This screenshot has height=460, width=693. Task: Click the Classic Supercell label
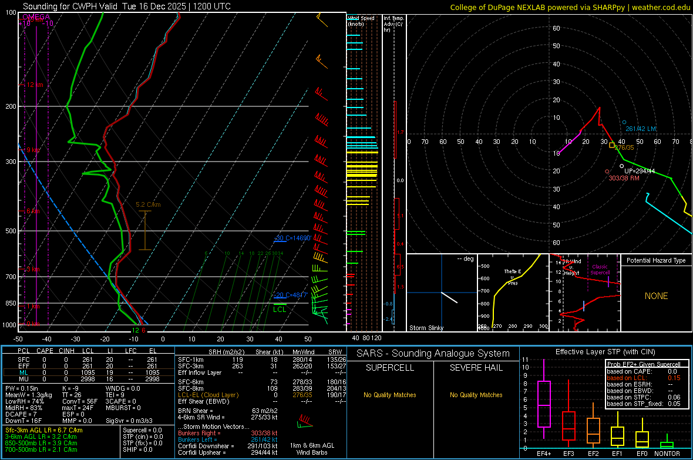click(600, 270)
